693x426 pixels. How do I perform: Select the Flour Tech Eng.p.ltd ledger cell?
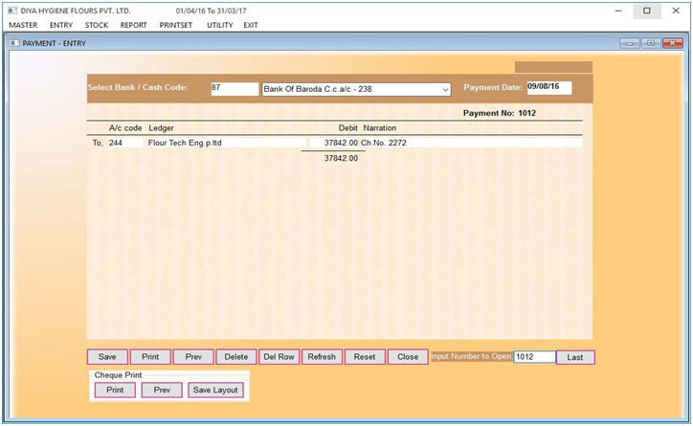(x=223, y=143)
